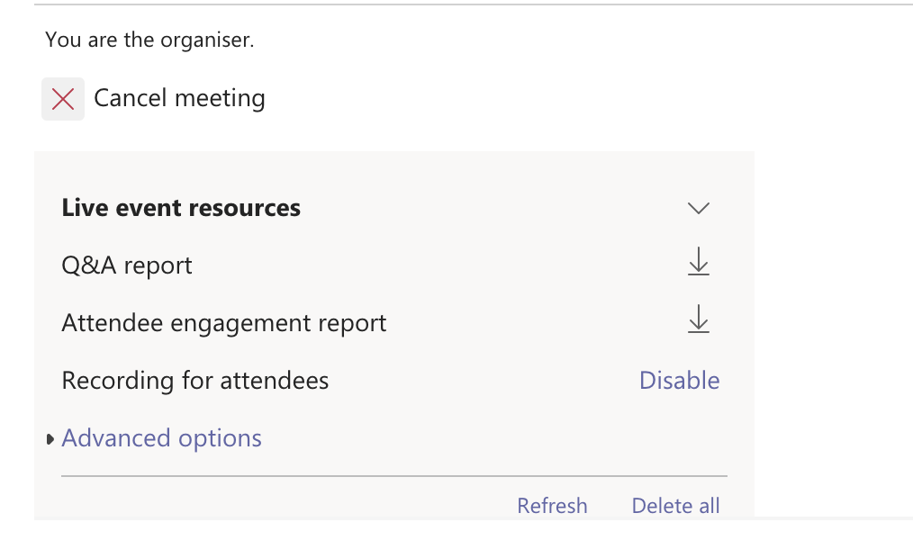Select the Cancel meeting label
The height and width of the screenshot is (540, 913).
point(179,98)
